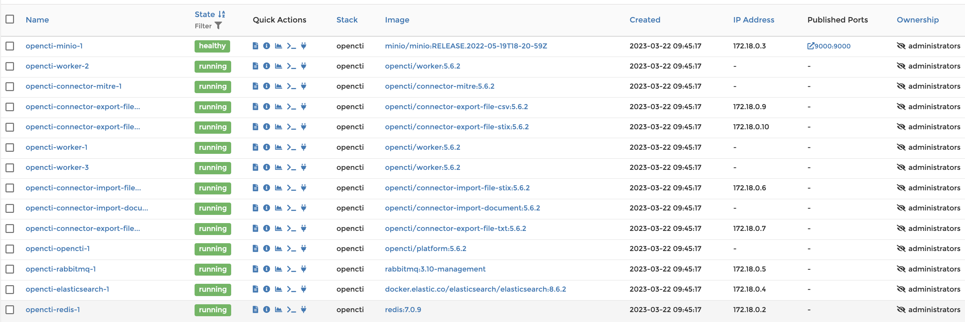Open stats for opencti-worker-2

point(278,66)
